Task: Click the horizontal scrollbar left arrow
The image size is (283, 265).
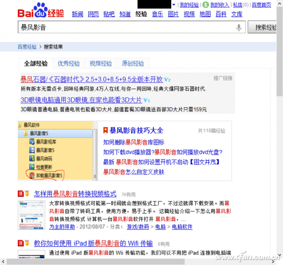Action: coord(3,262)
